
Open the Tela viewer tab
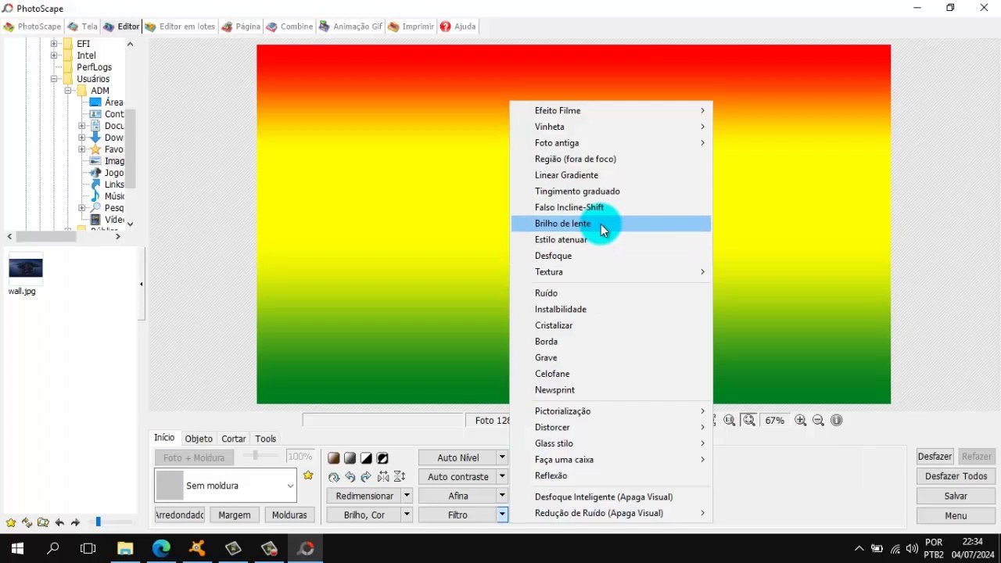pyautogui.click(x=82, y=27)
